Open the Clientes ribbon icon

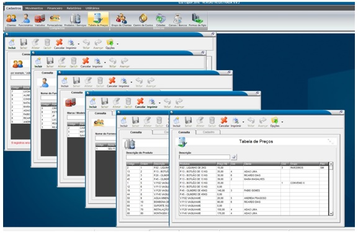[11, 20]
